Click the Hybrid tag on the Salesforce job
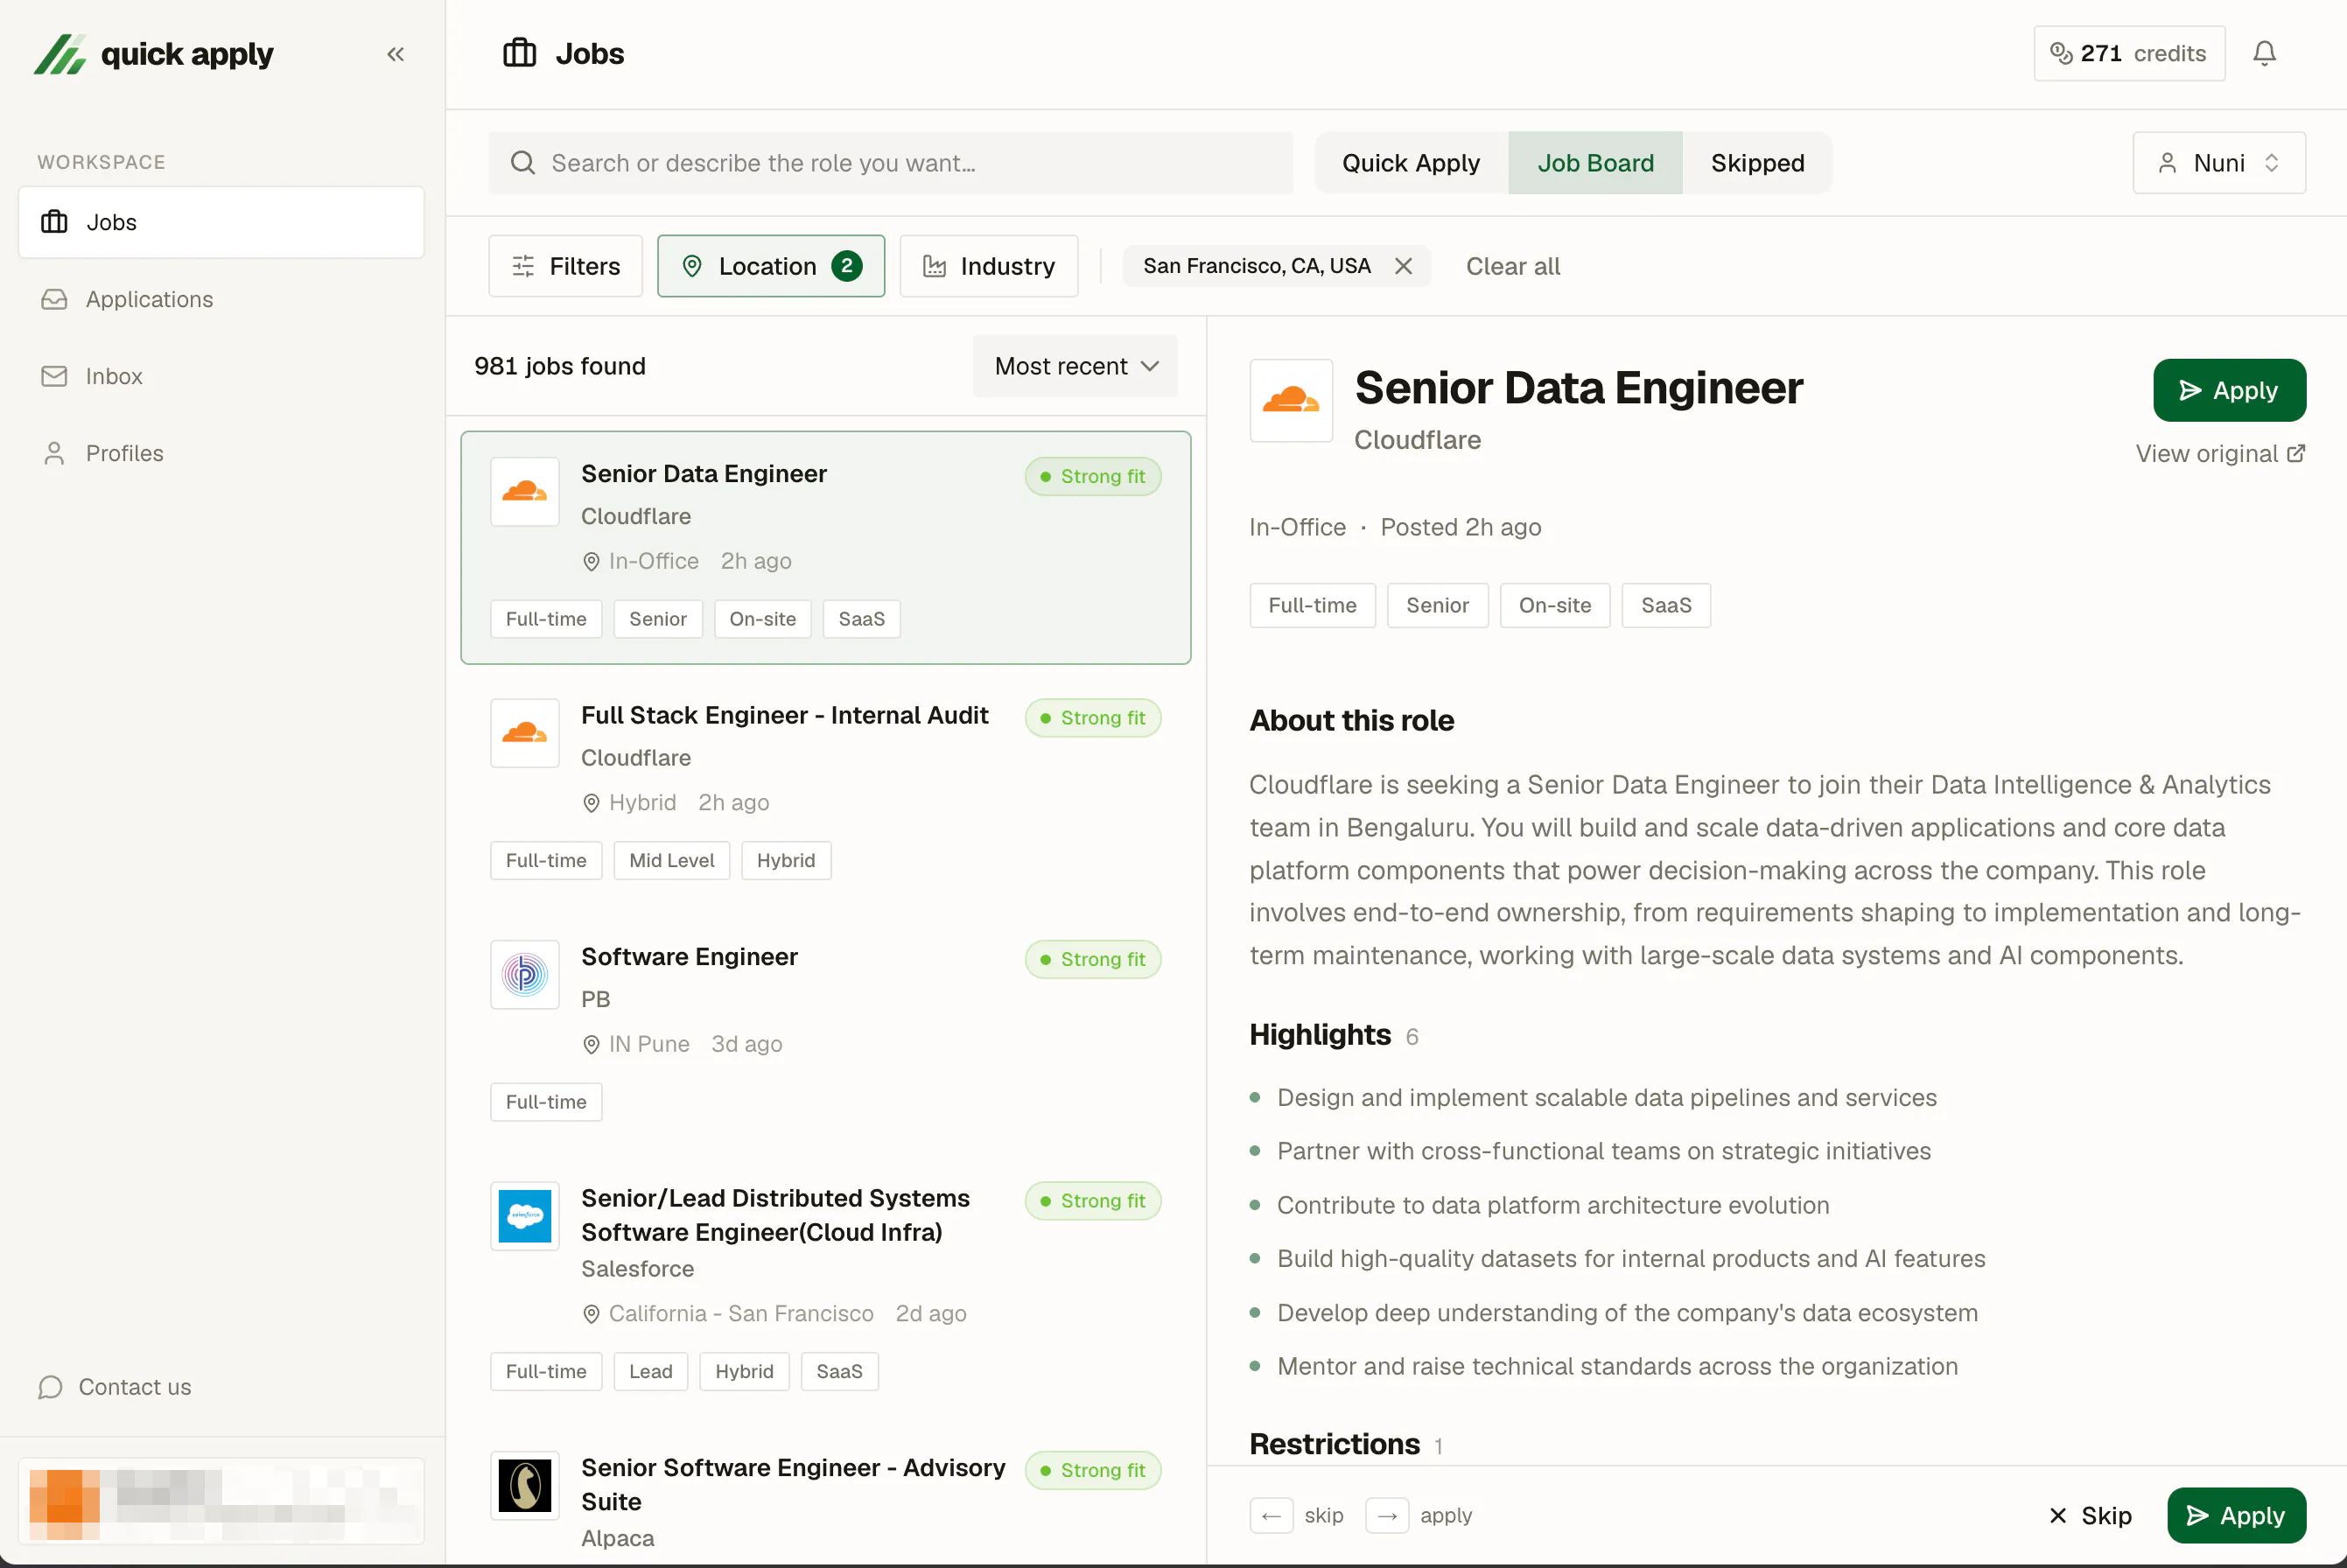 point(744,1372)
